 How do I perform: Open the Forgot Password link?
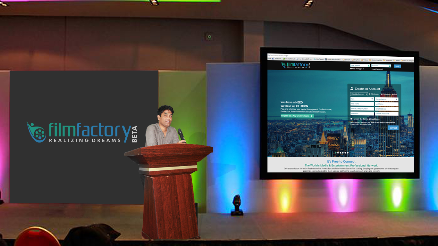pyautogui.click(x=377, y=69)
